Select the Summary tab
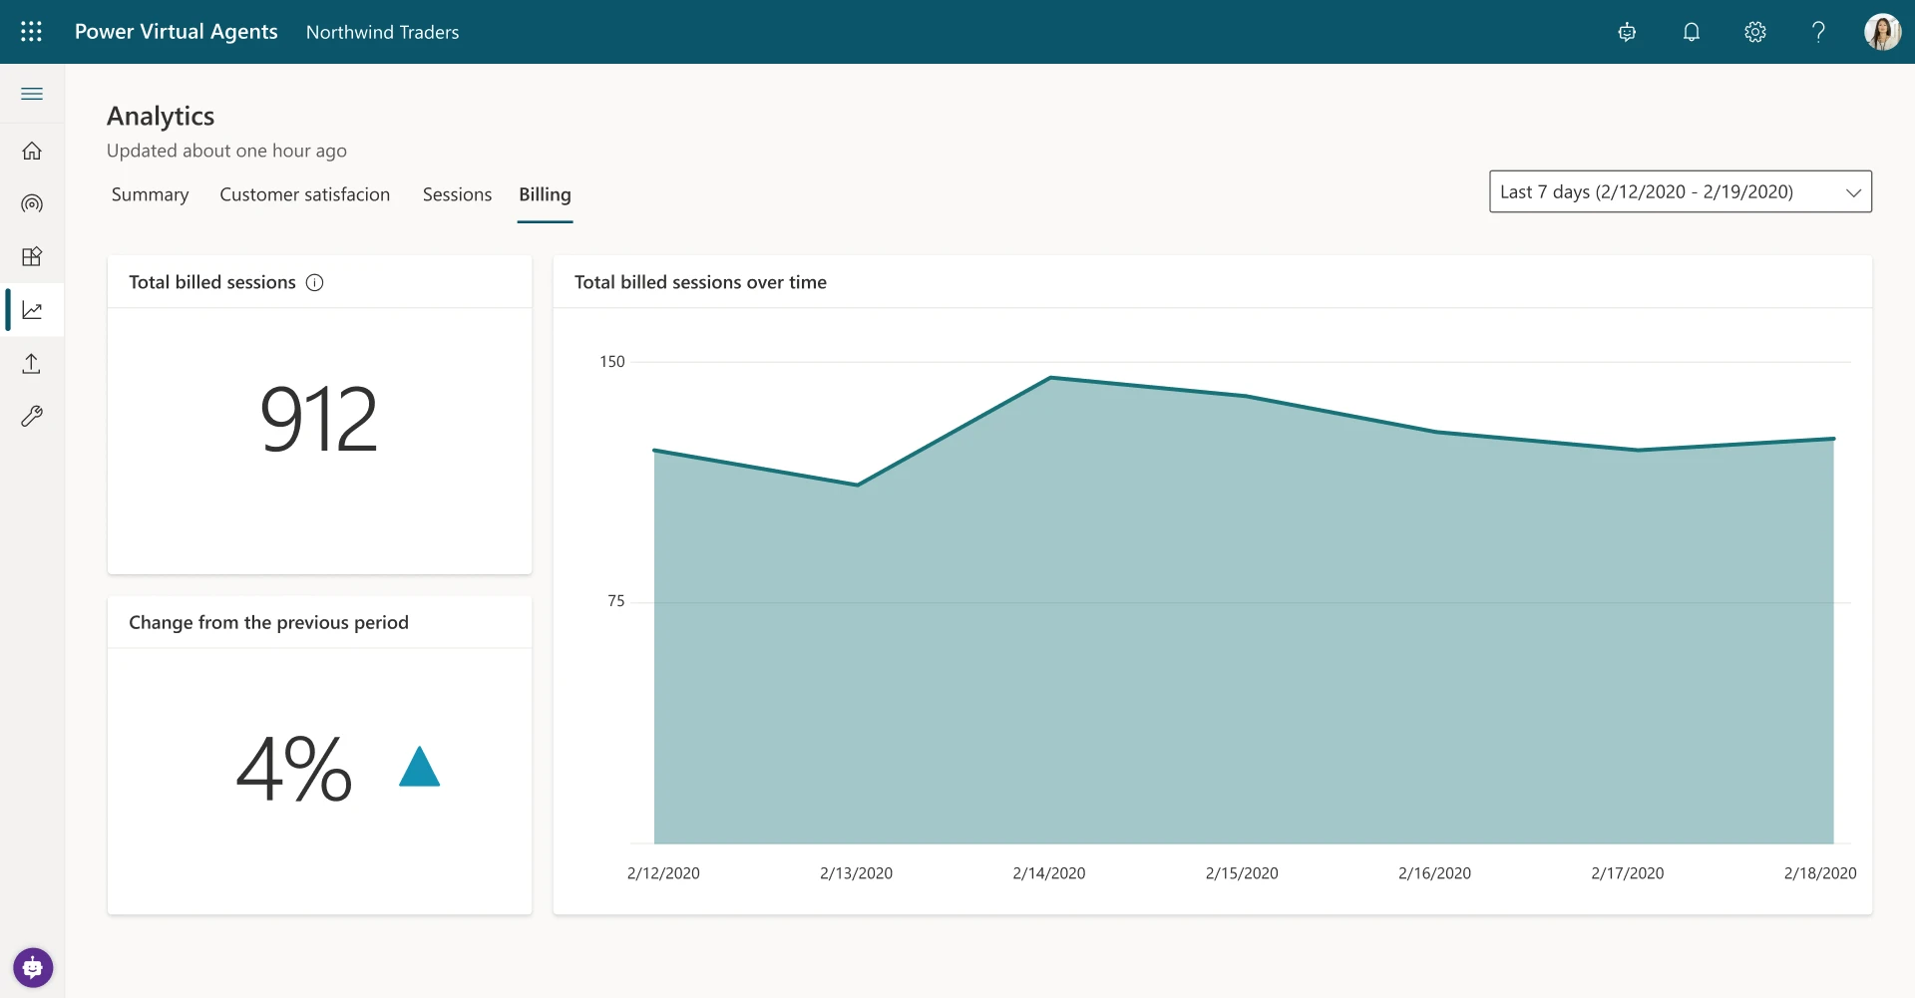1915x998 pixels. [150, 194]
